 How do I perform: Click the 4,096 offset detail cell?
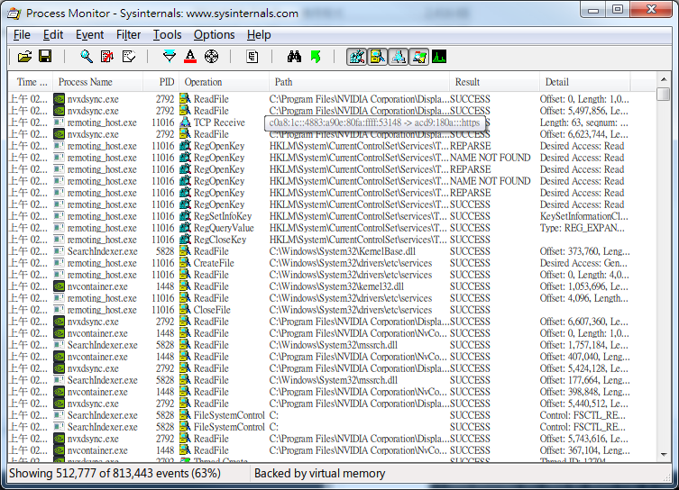tap(583, 298)
